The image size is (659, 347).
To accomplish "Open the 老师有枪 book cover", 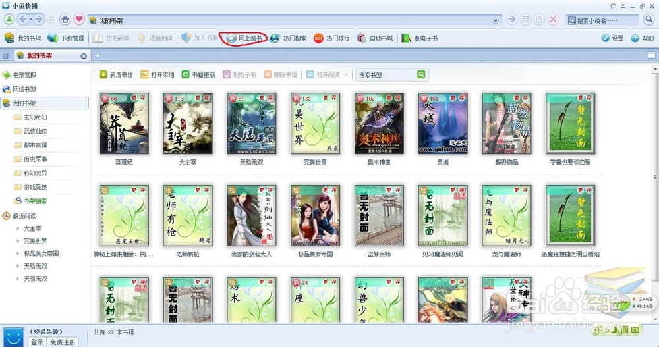I will 187,215.
